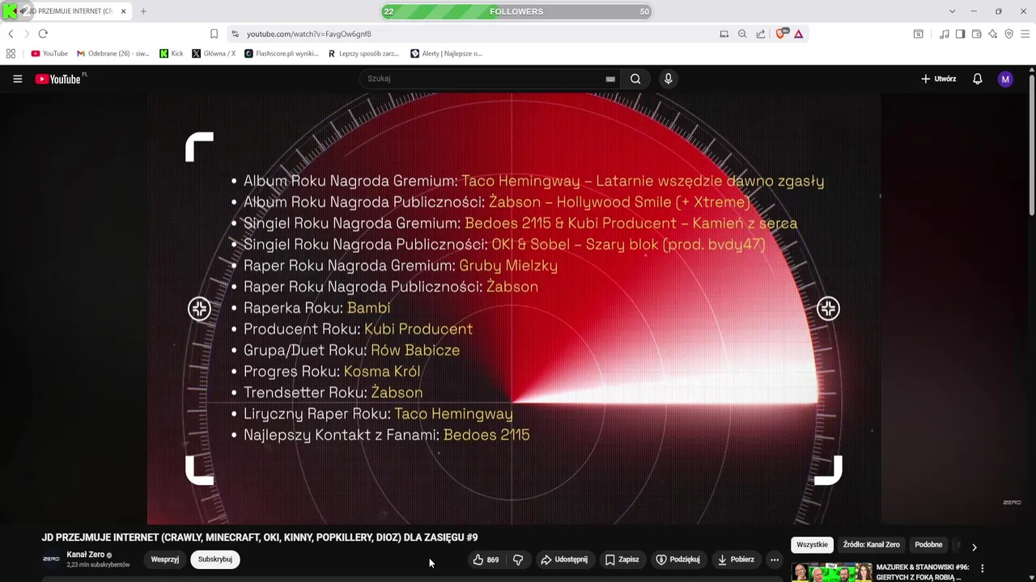The image size is (1036, 582).
Task: Click the page vertical scrollbar
Action: click(x=1032, y=145)
